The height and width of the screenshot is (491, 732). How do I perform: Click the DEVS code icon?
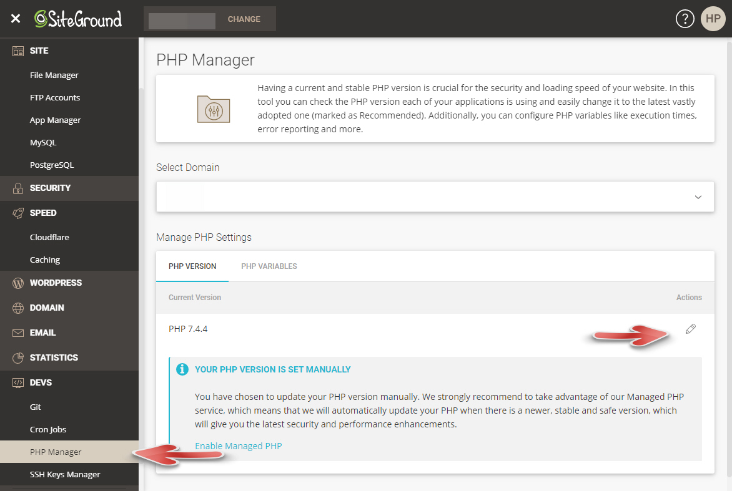point(17,383)
